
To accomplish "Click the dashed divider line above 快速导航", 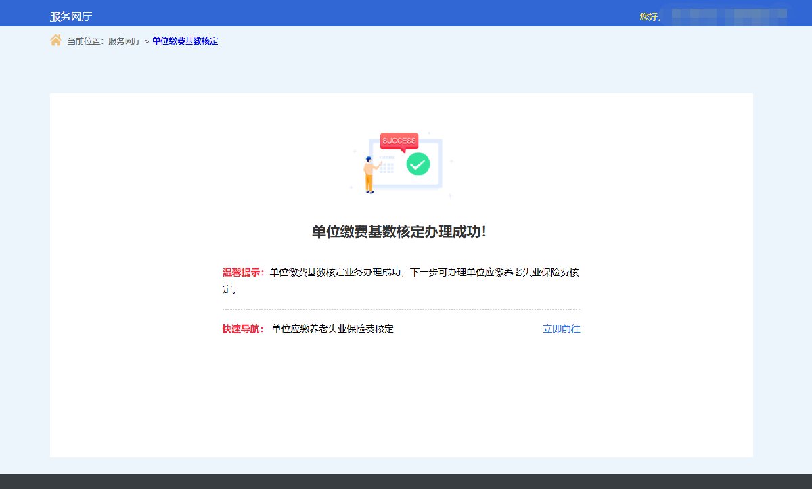I will [x=401, y=309].
